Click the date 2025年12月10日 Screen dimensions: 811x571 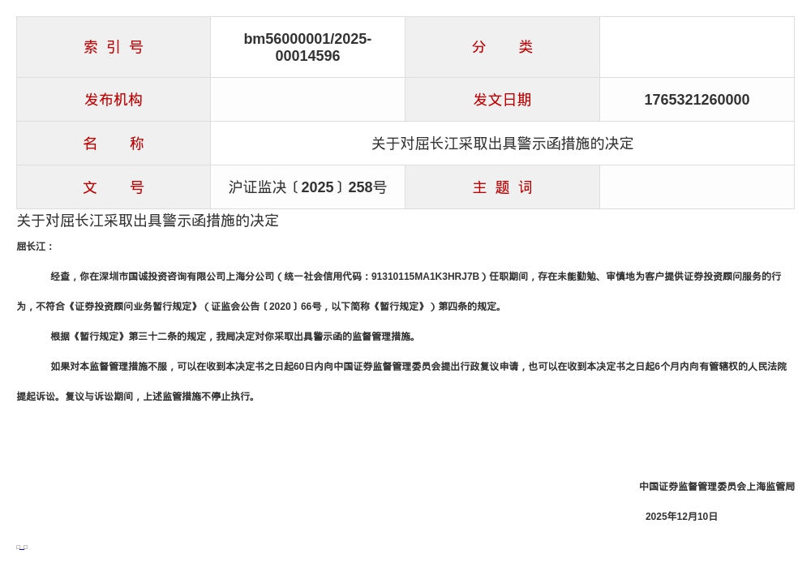(681, 516)
